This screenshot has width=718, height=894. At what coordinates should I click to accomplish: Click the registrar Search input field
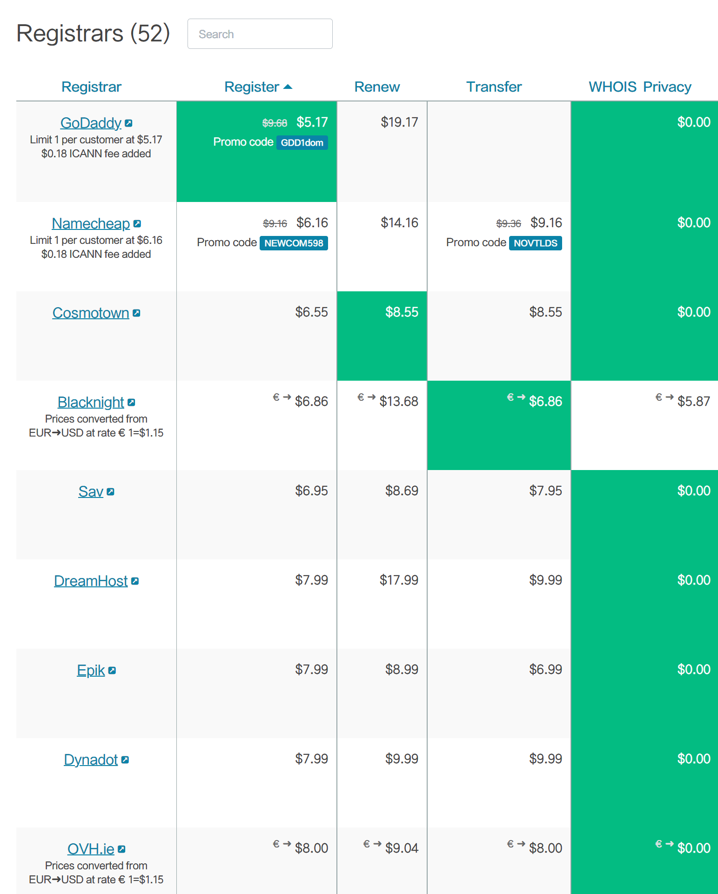(260, 34)
